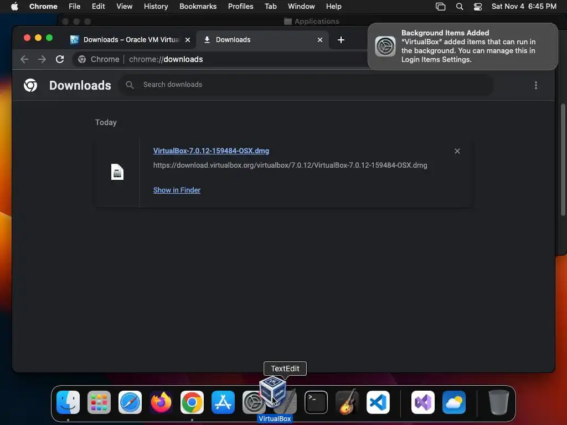The image size is (567, 425).
Task: Open the Bookmarks menu
Action: pyautogui.click(x=198, y=7)
